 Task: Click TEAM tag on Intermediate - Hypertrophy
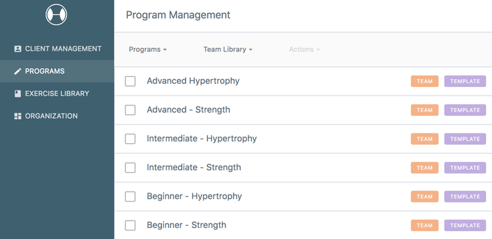click(424, 139)
